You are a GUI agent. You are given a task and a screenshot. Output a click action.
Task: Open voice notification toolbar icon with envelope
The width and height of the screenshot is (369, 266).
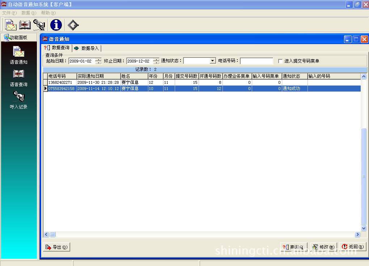pyautogui.click(x=10, y=25)
